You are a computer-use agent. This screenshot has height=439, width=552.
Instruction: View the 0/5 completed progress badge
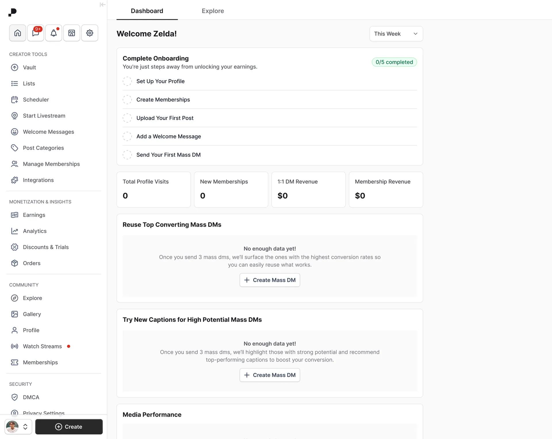pyautogui.click(x=394, y=62)
